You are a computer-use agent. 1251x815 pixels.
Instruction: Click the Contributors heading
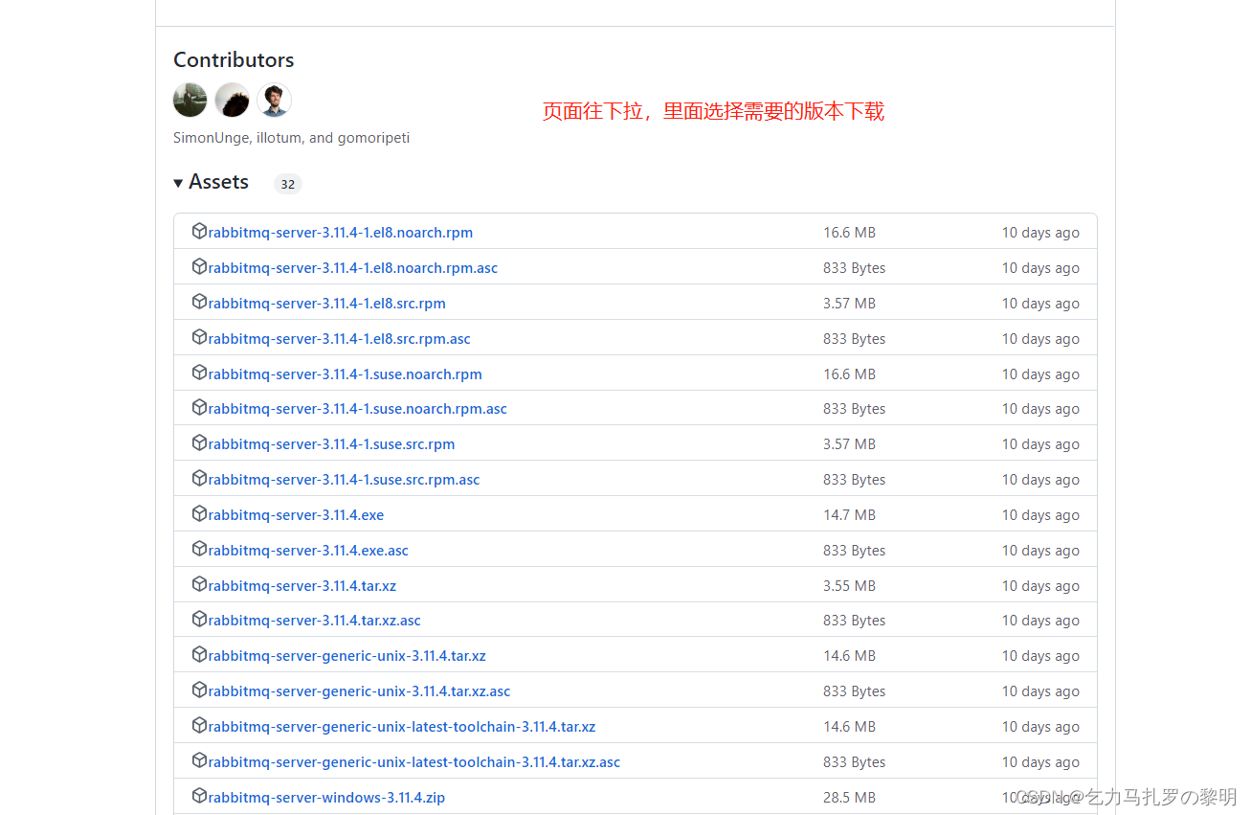coord(234,59)
